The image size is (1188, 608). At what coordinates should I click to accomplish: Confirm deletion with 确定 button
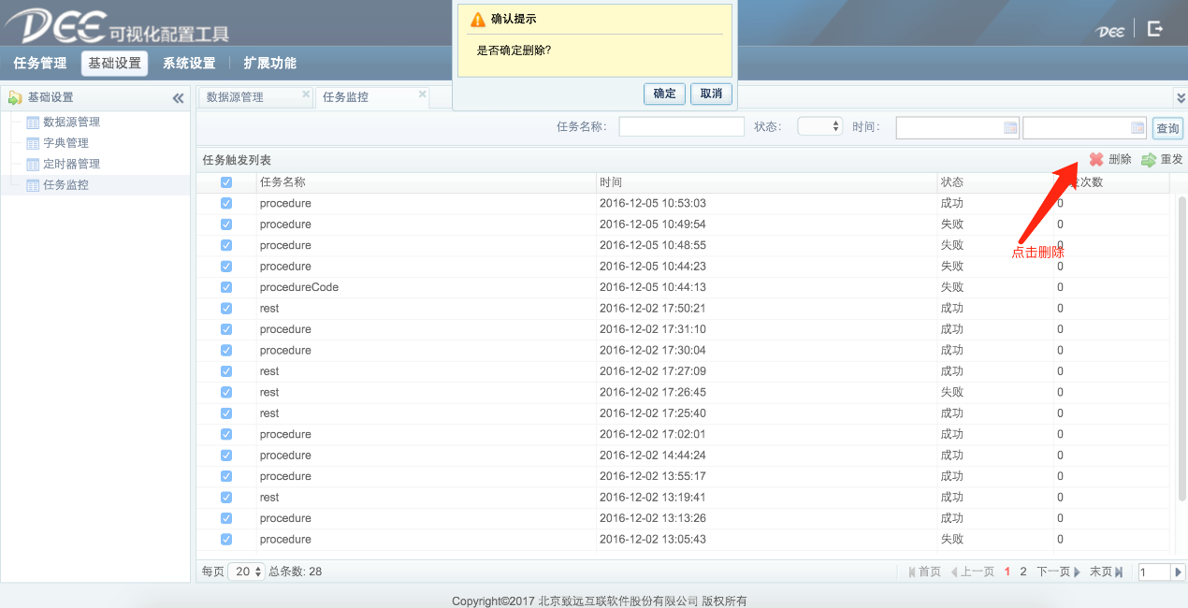[664, 94]
